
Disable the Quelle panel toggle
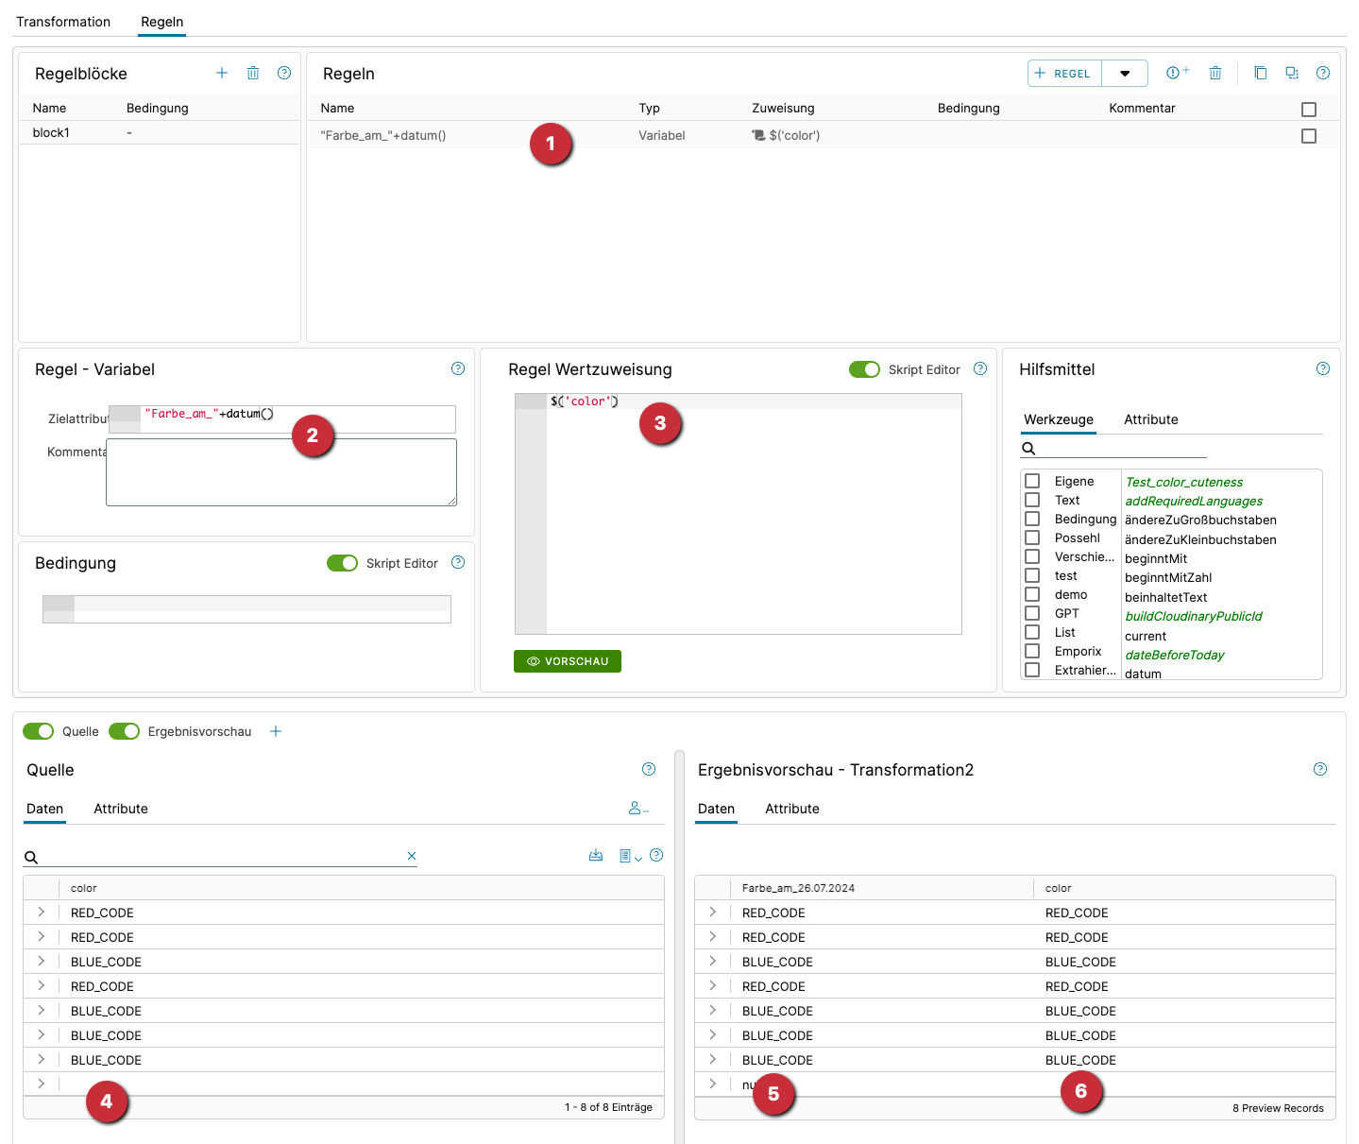click(x=39, y=731)
